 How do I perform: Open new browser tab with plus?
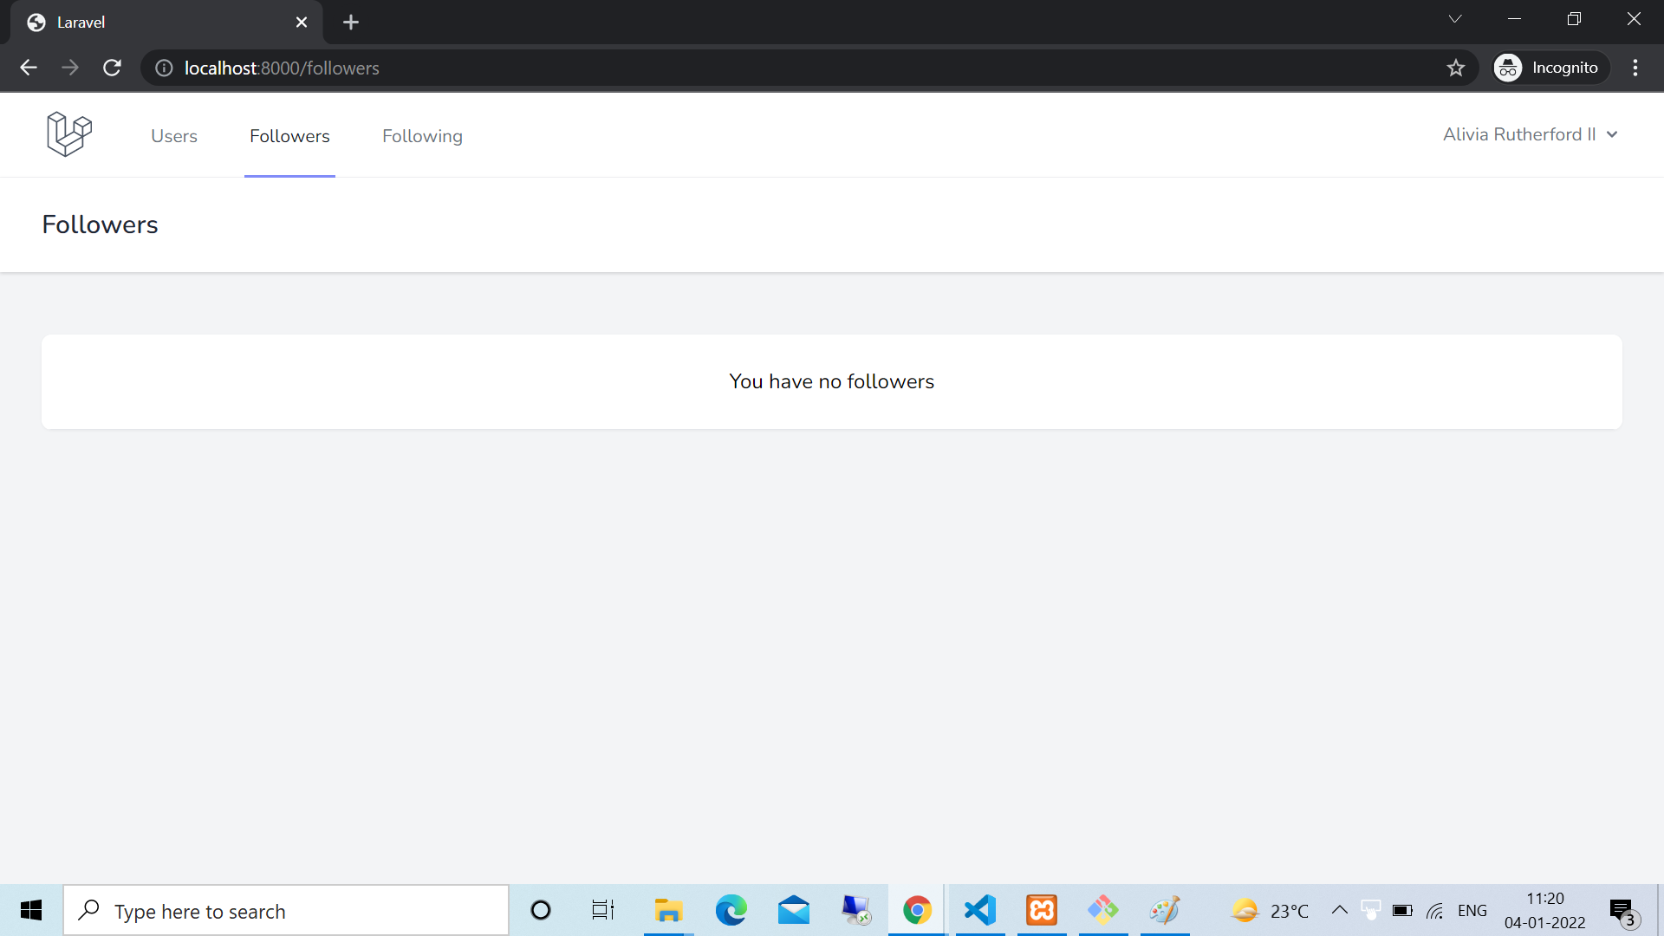click(x=350, y=23)
